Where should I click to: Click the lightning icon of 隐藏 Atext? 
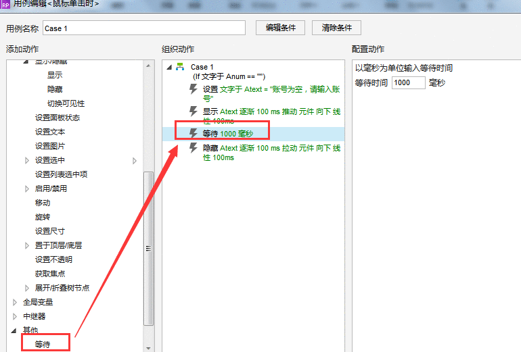[194, 148]
